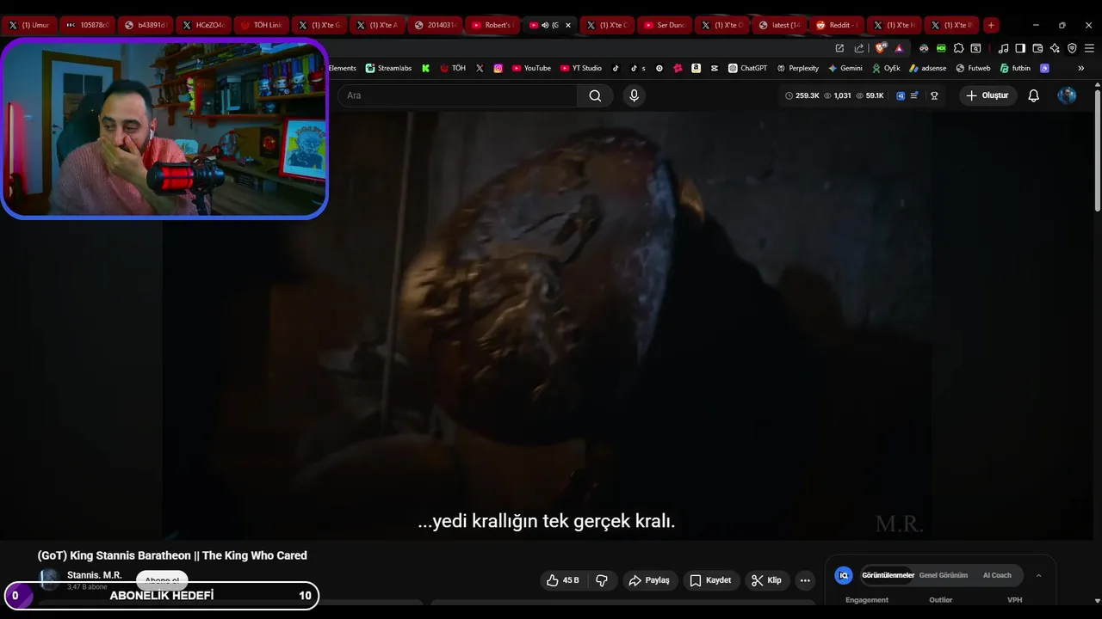Switch to the Robert's browser tab

click(x=492, y=25)
